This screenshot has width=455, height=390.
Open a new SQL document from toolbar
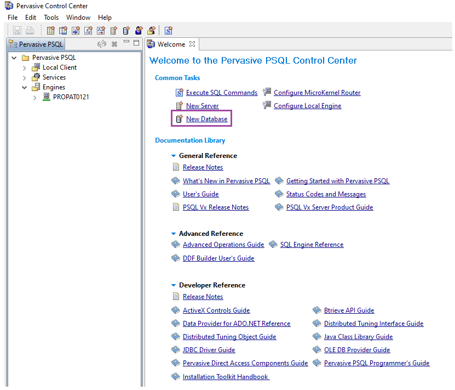click(x=169, y=31)
